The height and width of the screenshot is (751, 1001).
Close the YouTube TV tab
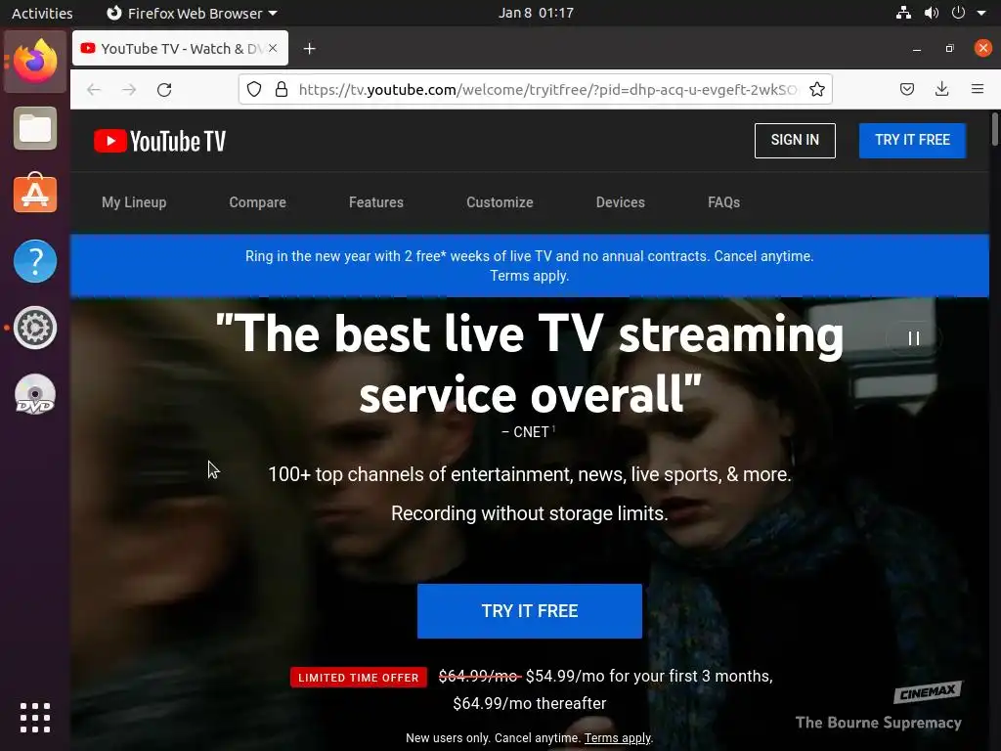click(273, 49)
